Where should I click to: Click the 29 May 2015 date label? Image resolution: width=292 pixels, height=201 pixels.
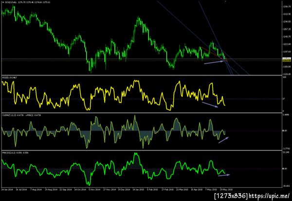226,190
